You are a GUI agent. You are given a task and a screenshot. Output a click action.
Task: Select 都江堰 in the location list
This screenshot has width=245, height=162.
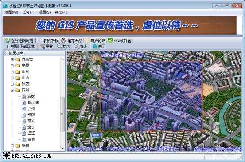click(33, 103)
